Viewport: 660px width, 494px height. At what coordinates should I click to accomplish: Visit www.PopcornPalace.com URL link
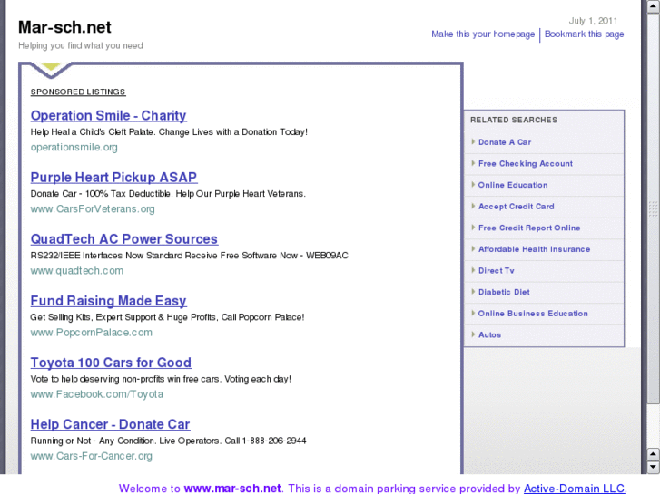coord(92,333)
